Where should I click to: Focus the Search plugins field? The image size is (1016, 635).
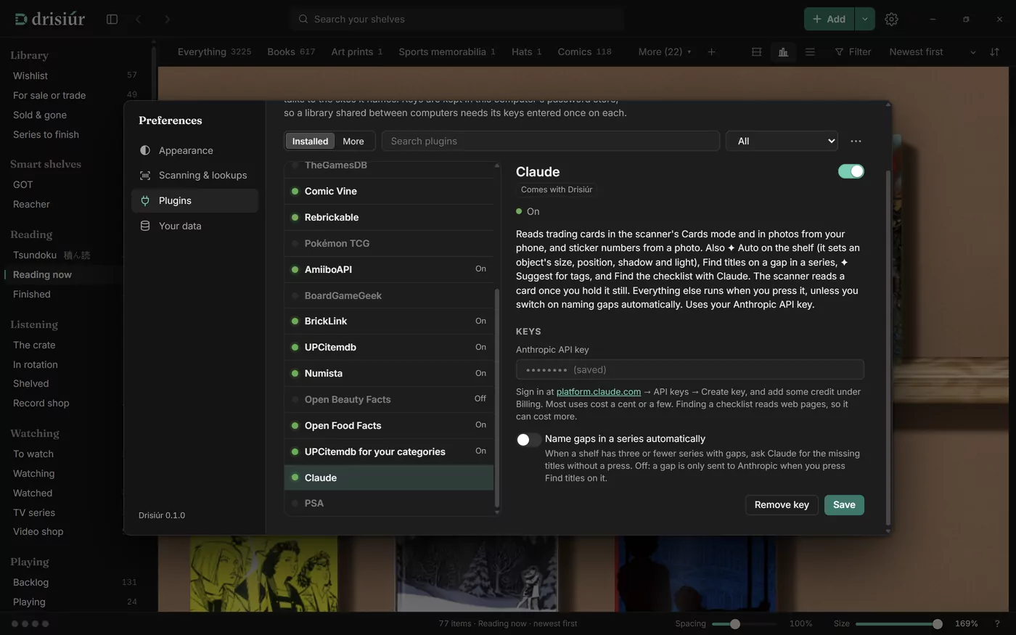click(550, 141)
